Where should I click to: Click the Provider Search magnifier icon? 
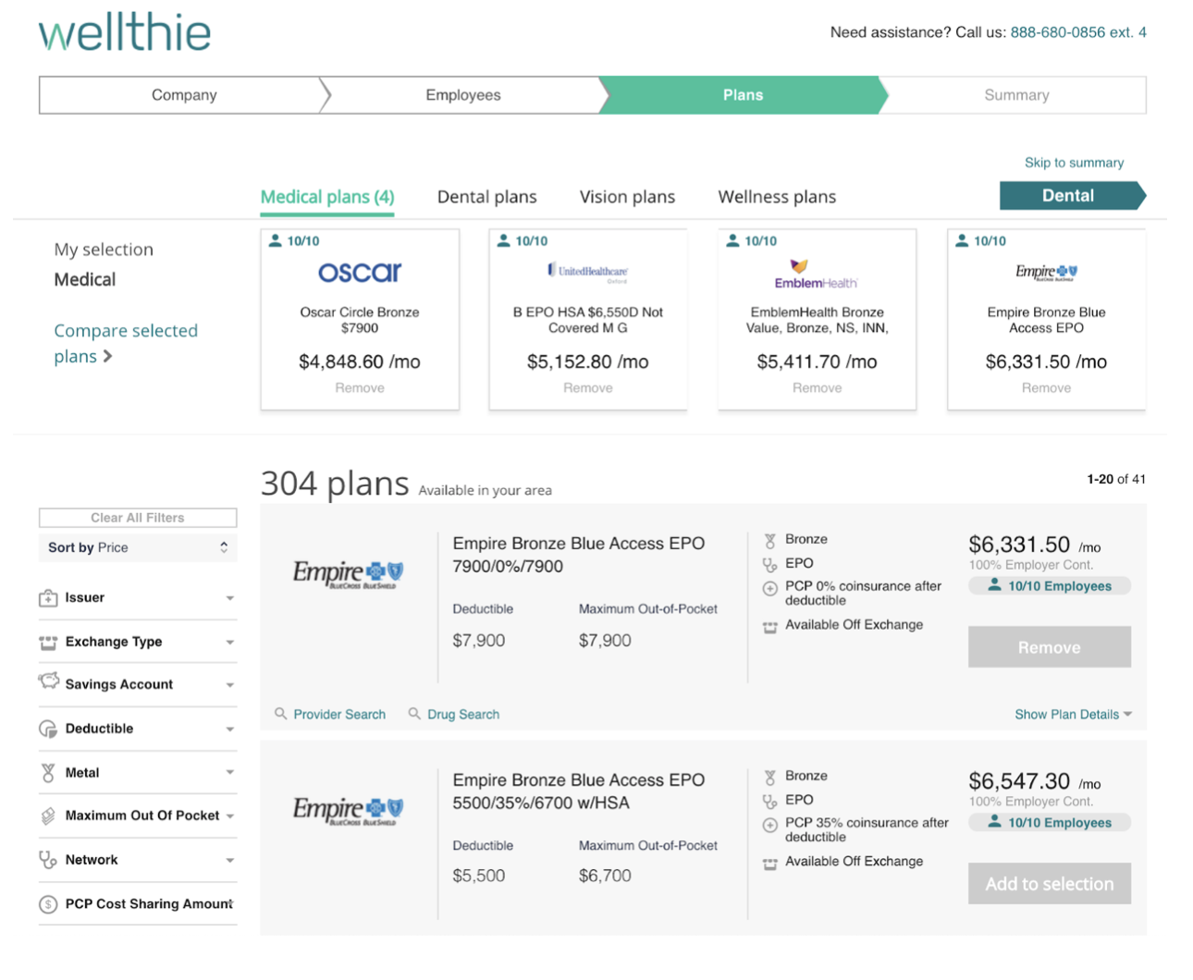coord(280,714)
